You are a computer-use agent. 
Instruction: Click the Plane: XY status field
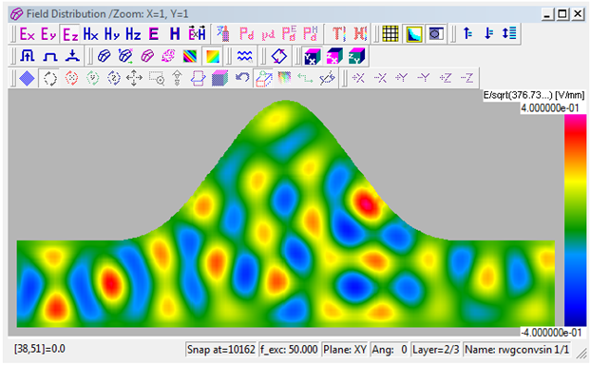(345, 350)
